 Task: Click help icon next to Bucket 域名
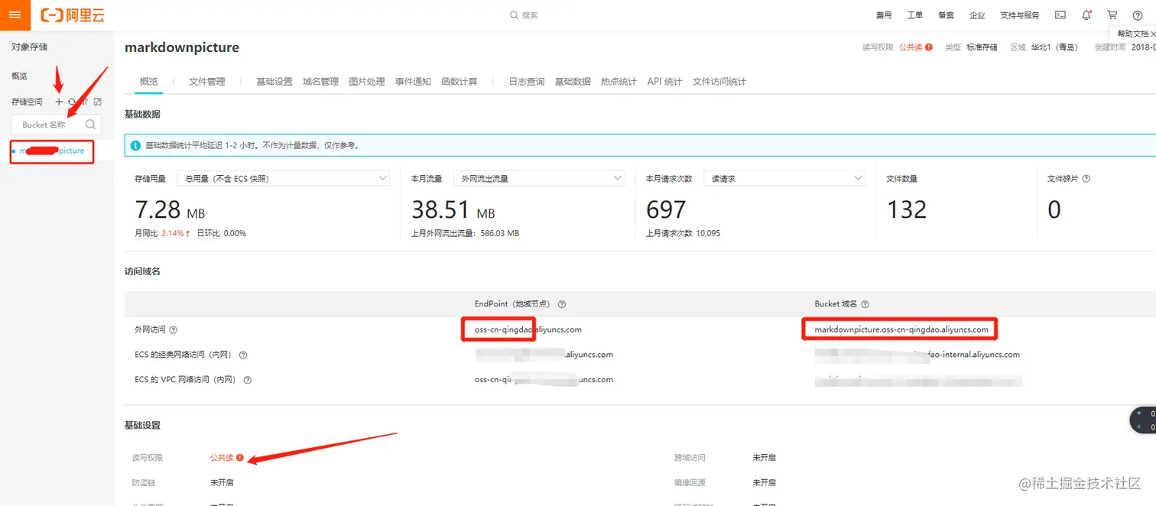[x=865, y=304]
